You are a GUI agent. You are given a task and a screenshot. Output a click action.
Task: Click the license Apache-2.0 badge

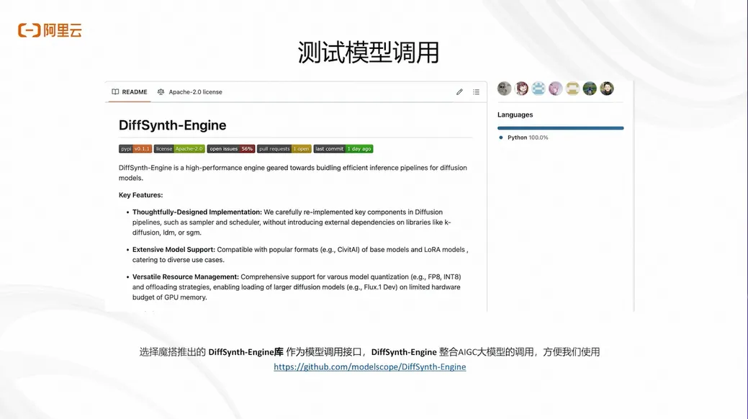tap(179, 149)
